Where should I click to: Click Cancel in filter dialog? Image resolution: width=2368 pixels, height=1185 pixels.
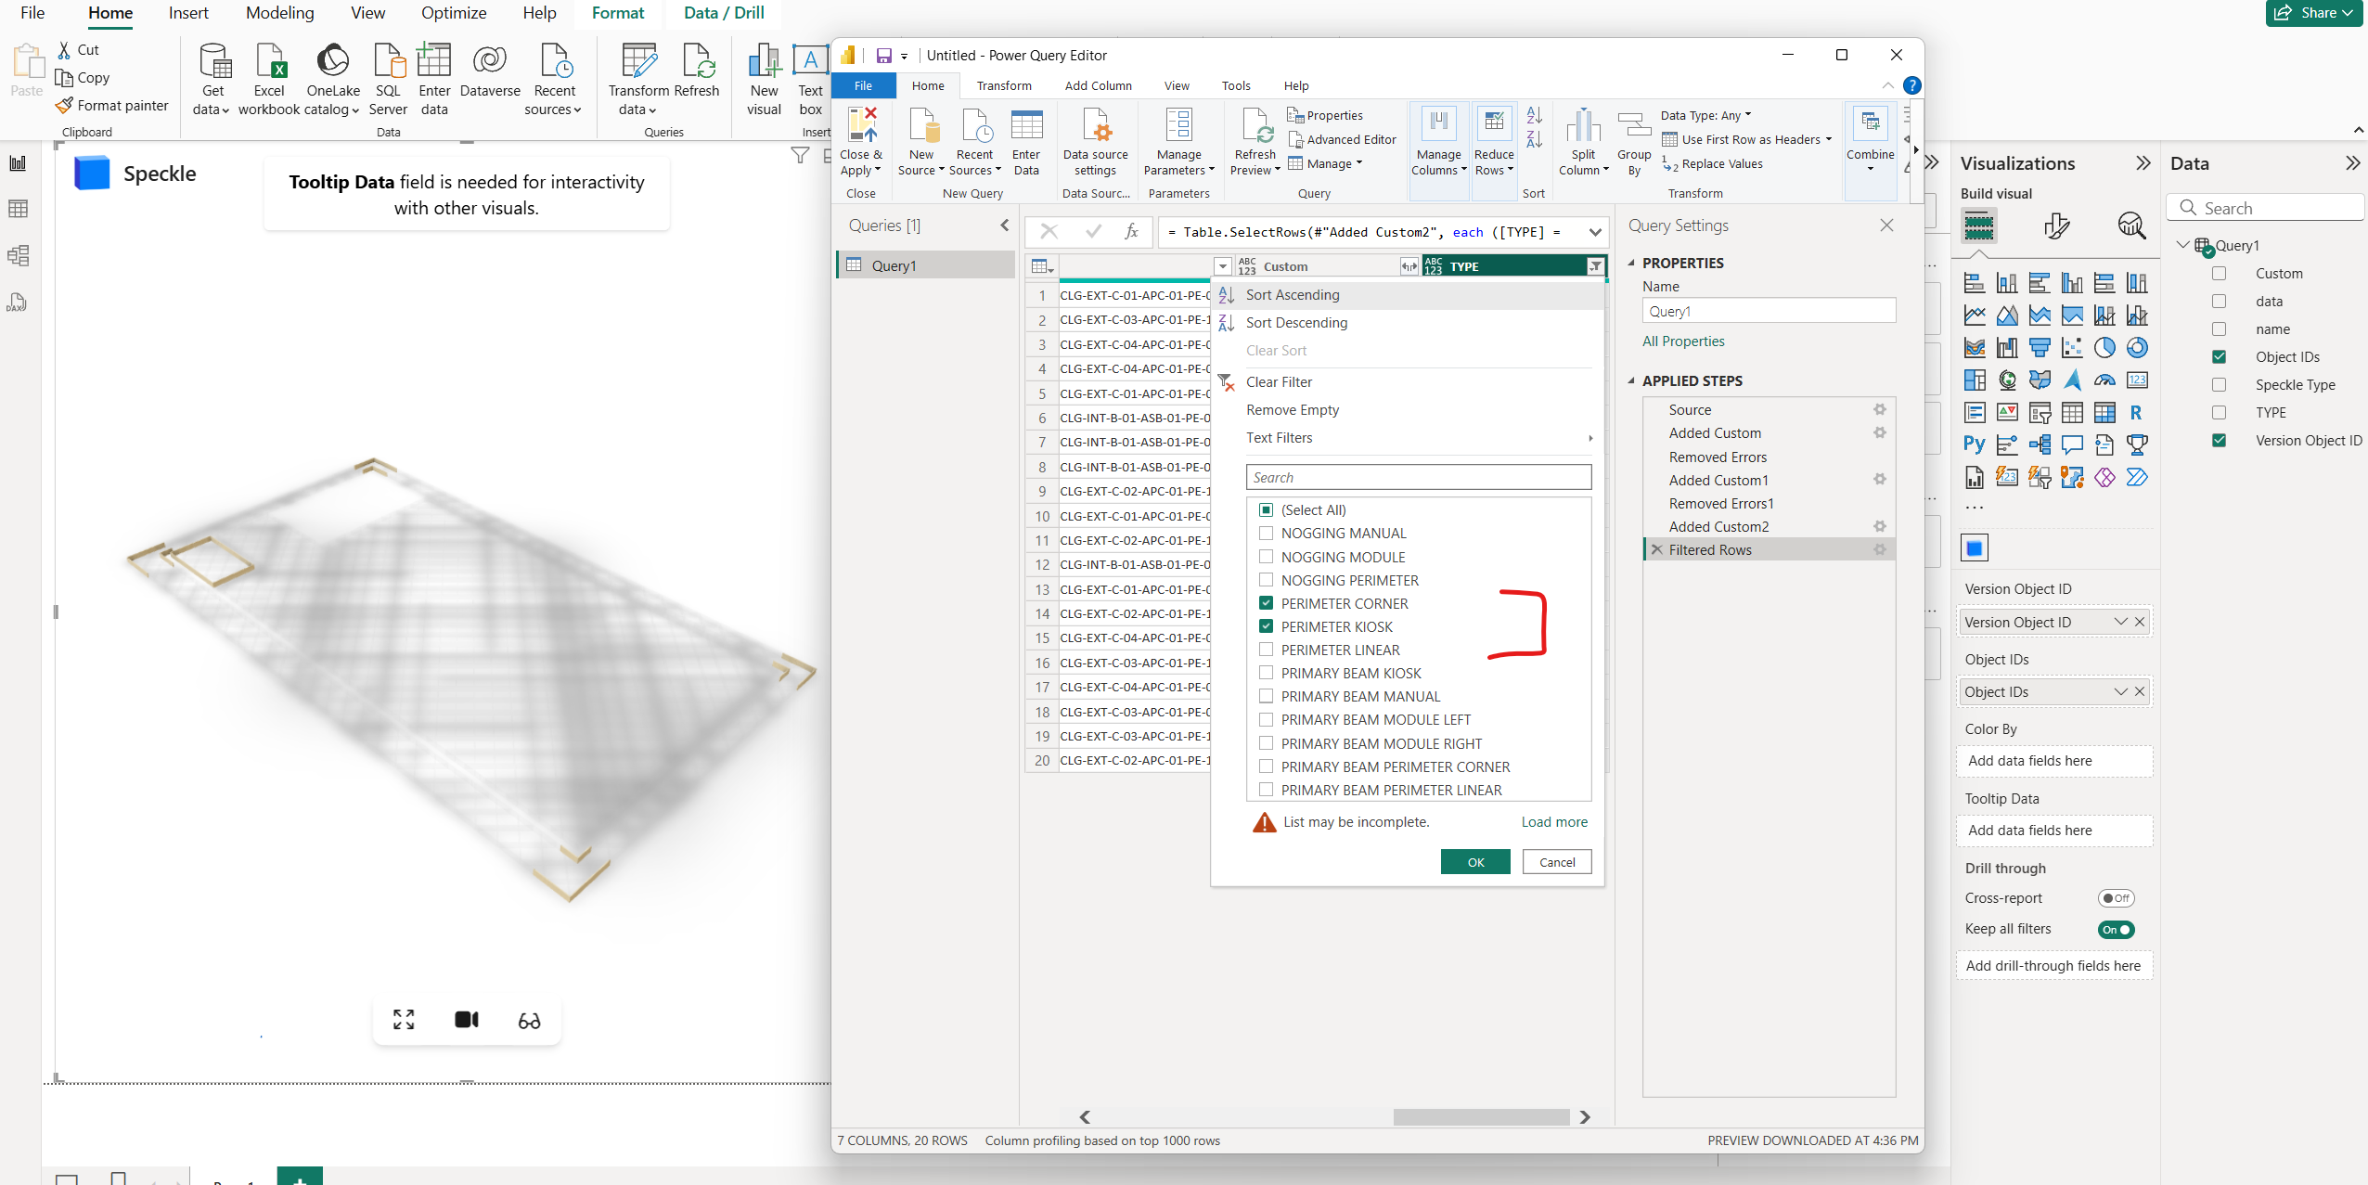pos(1557,862)
